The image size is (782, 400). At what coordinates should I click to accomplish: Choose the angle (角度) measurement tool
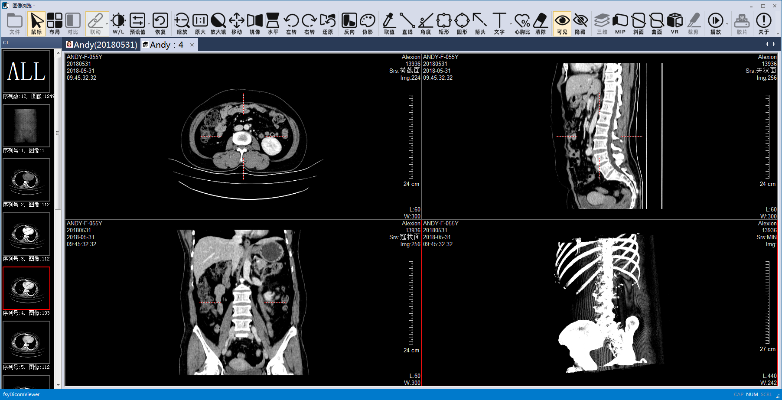[425, 24]
